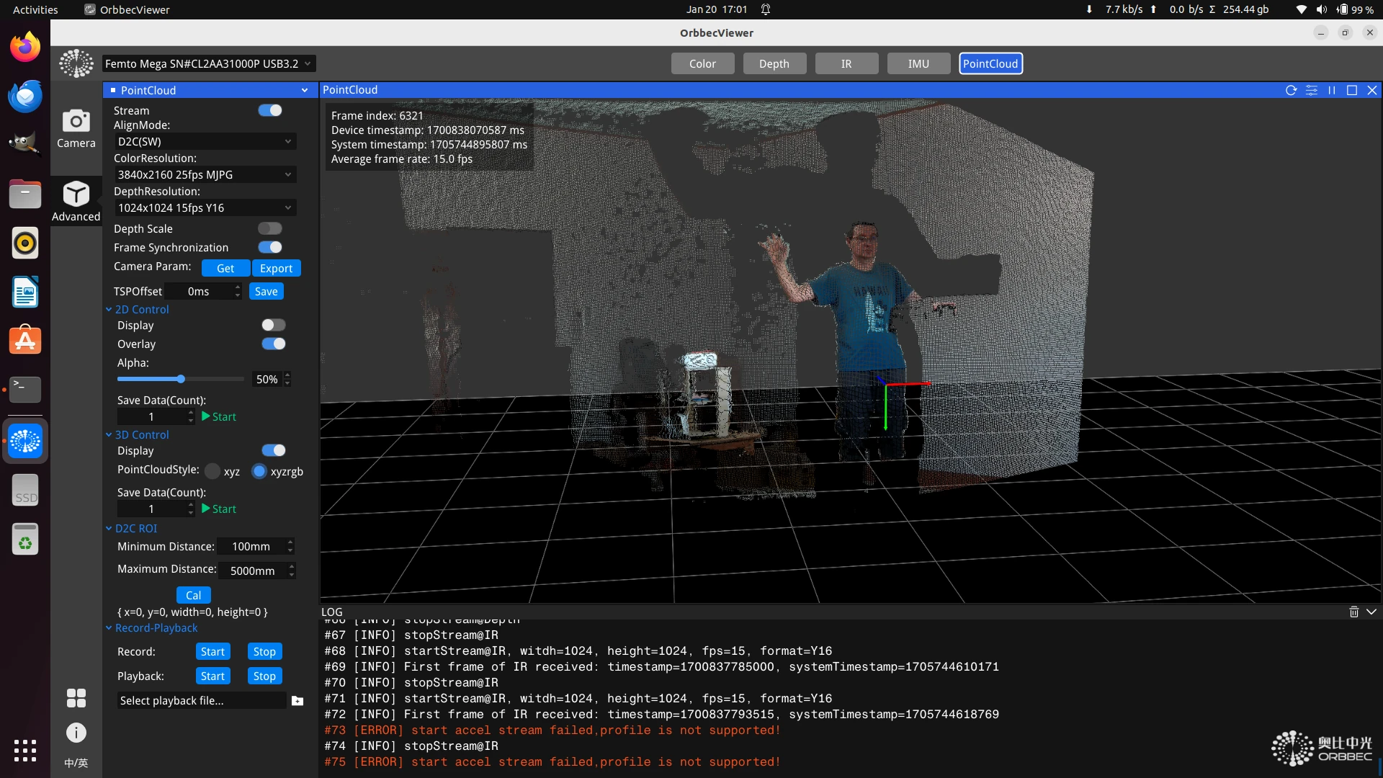Refresh the PointCloud view

(1291, 90)
